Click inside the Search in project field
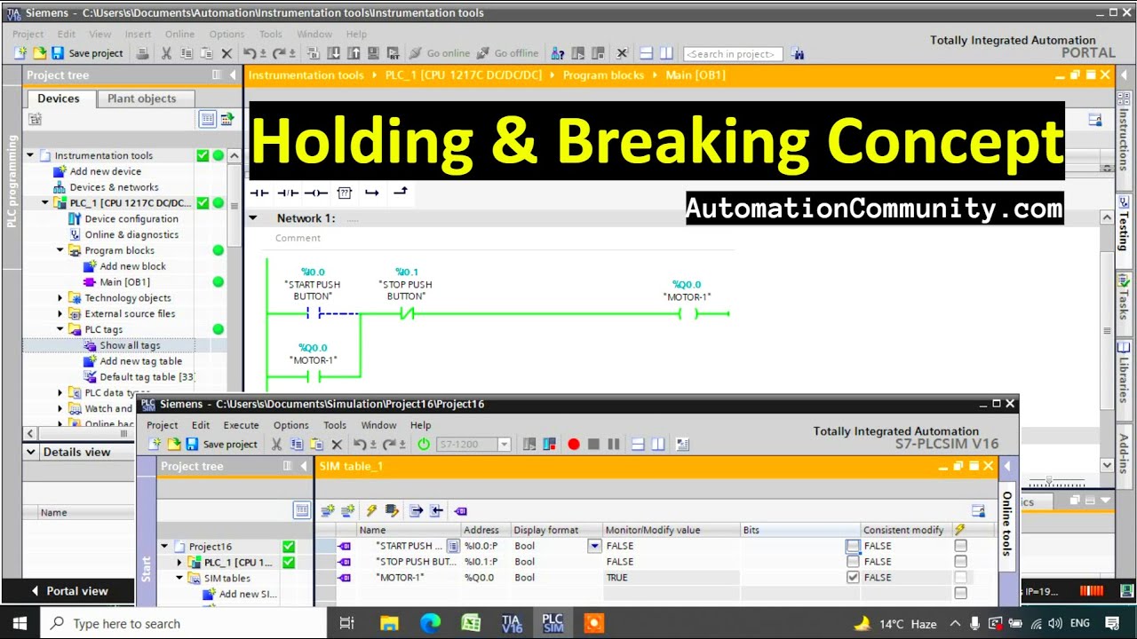Viewport: 1137px width, 639px height. 733,54
